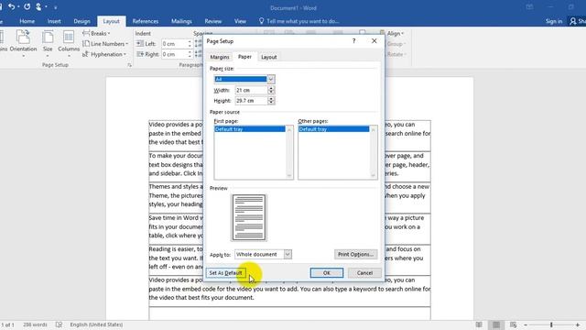
Task: Switch to the Paper tab in Page Setup
Action: [244, 57]
